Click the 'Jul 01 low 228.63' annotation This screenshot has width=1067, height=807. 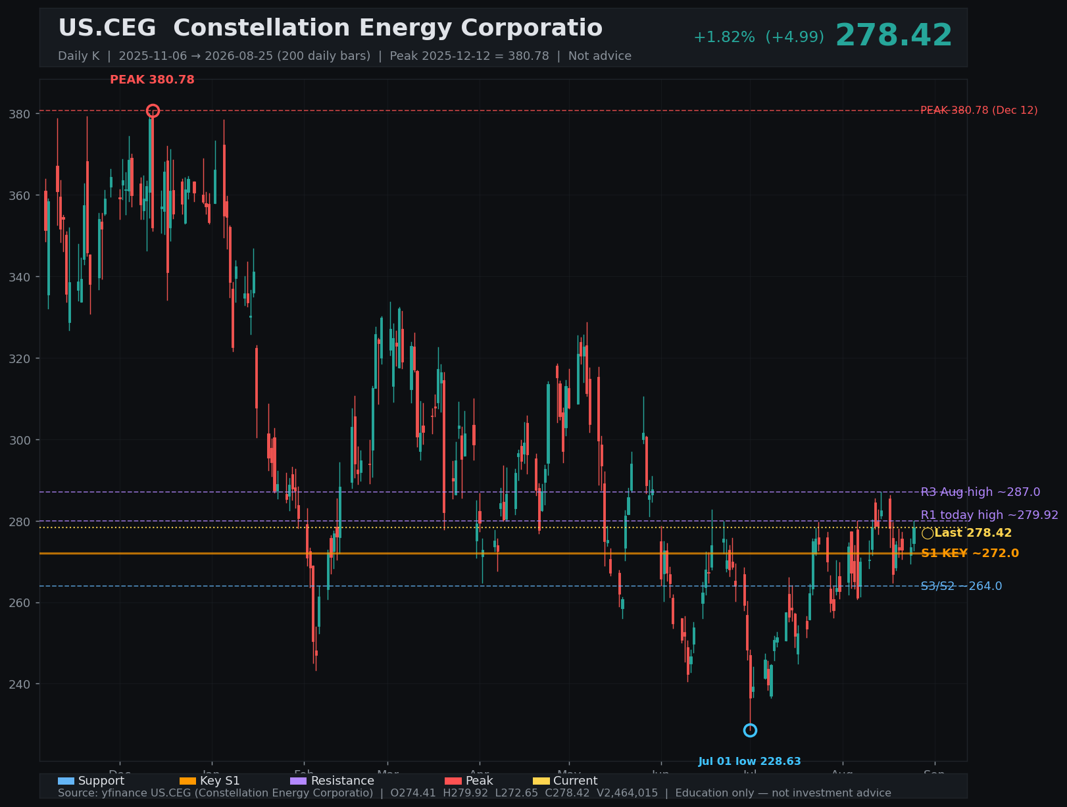[750, 762]
